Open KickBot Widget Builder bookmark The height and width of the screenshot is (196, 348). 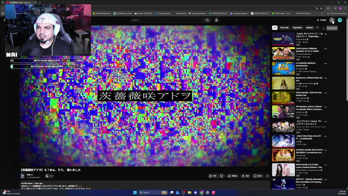pos(102,13)
